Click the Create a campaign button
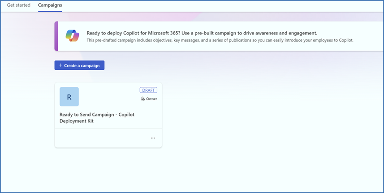 click(x=79, y=65)
